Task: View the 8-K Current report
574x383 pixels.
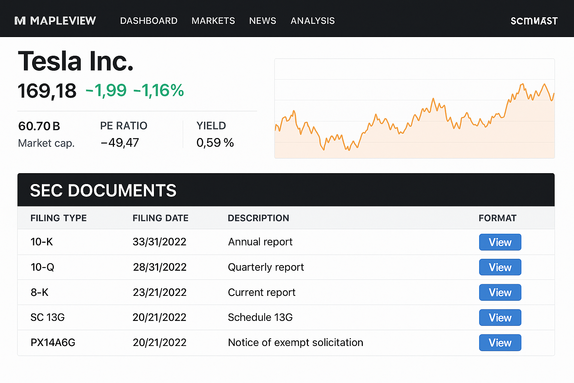Action: (500, 292)
